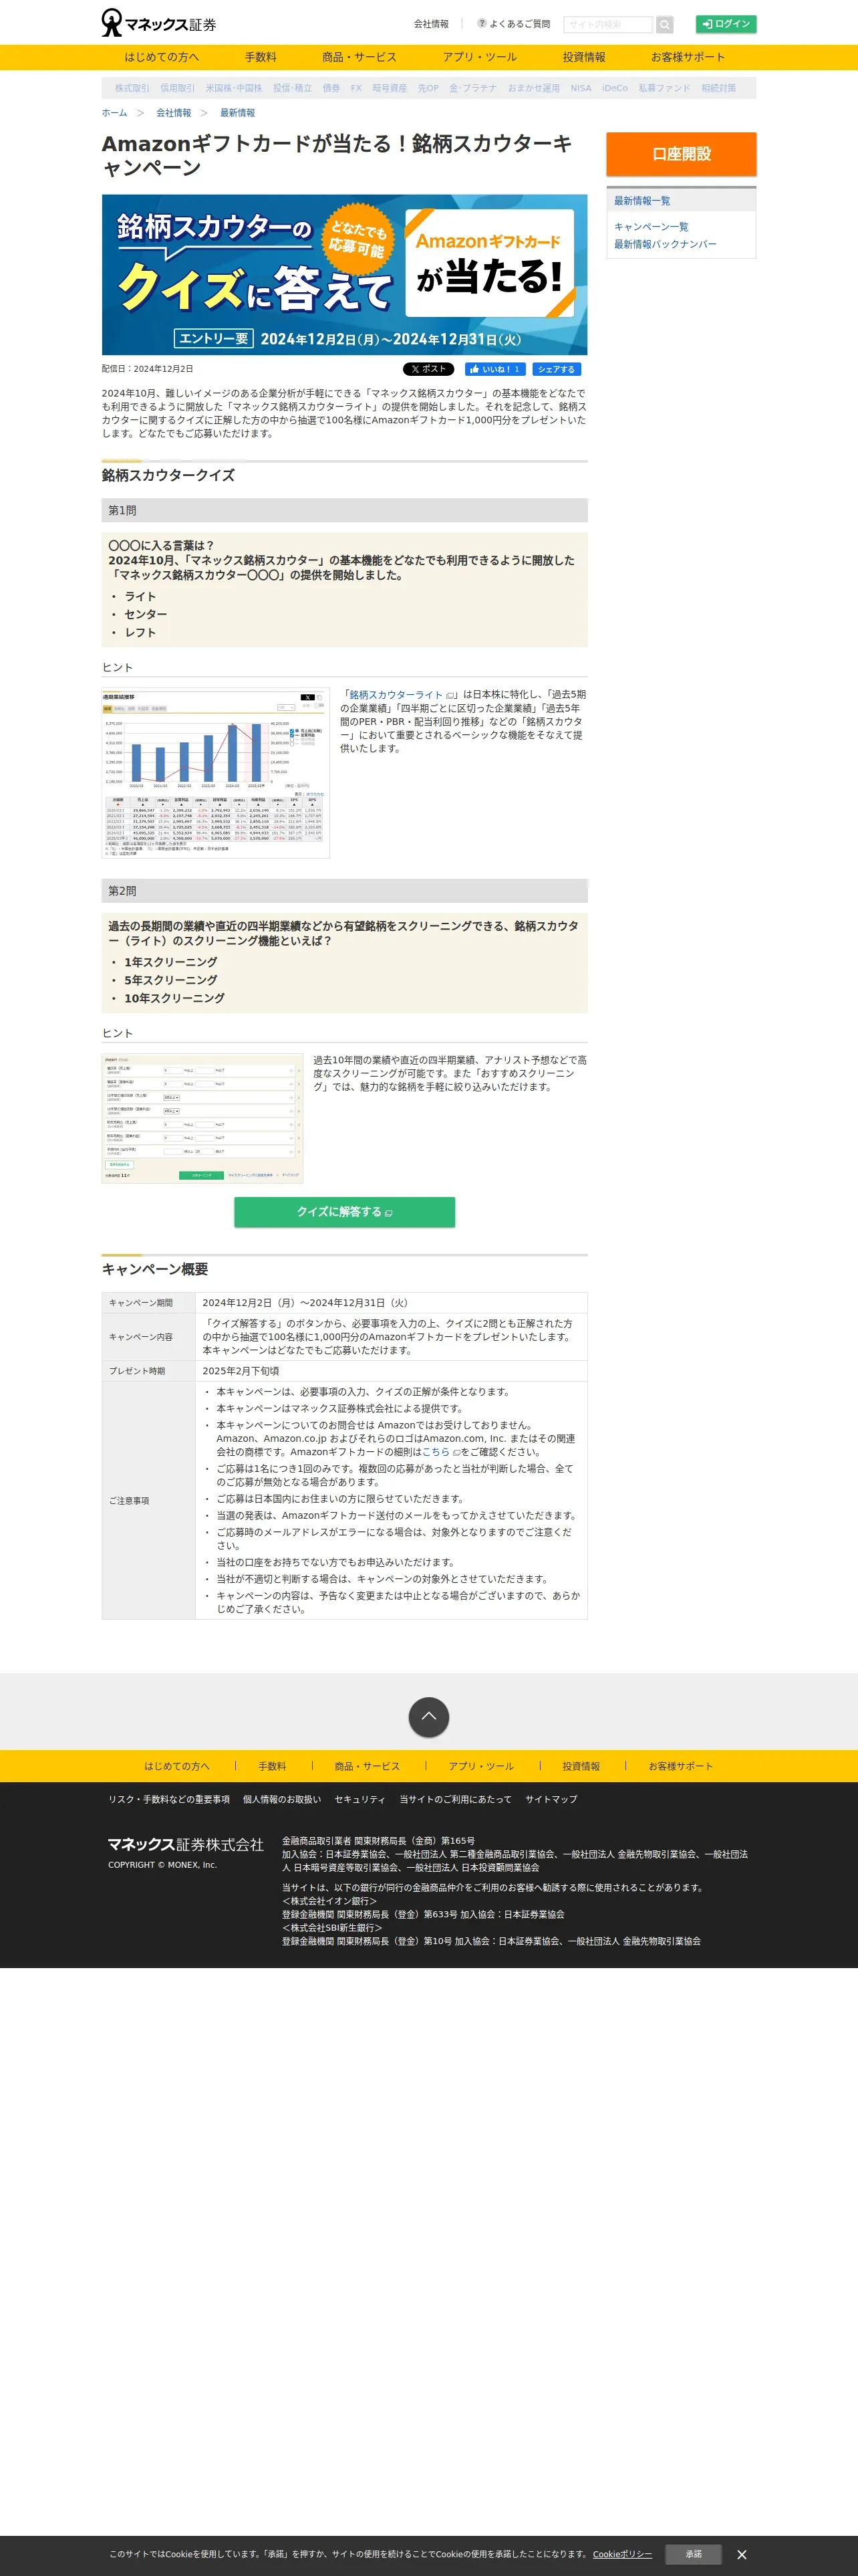Viewport: 858px width, 2576px height.
Task: Open キャンペーン一覧 sidebar link
Action: [x=652, y=227]
